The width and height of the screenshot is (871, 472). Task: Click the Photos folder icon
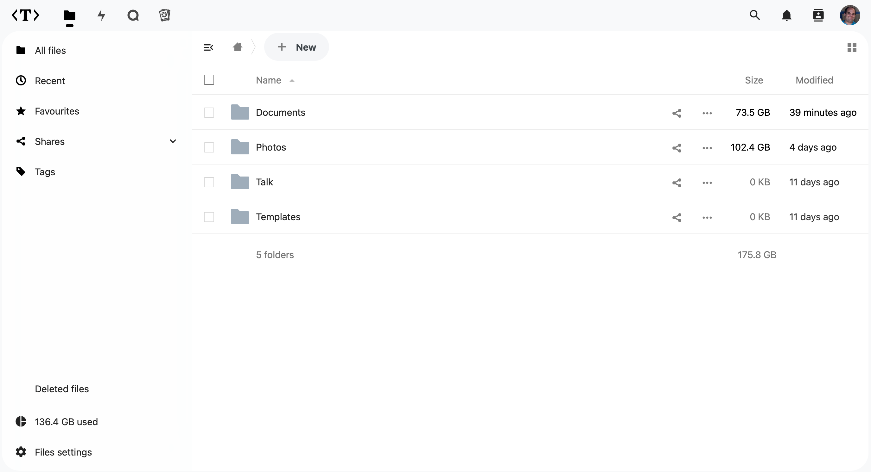(240, 147)
